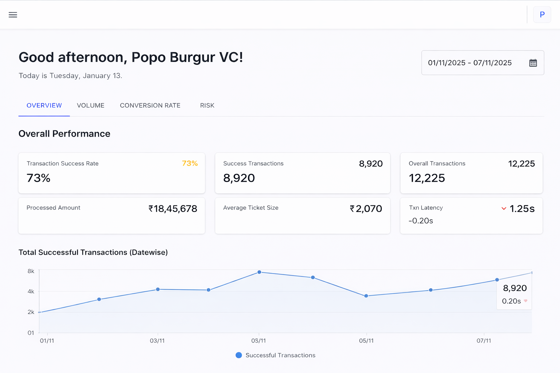Click the red decrease arrow beside Txn Latency

(504, 208)
